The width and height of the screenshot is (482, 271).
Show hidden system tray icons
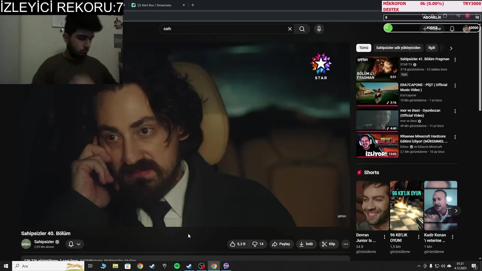tap(419, 266)
